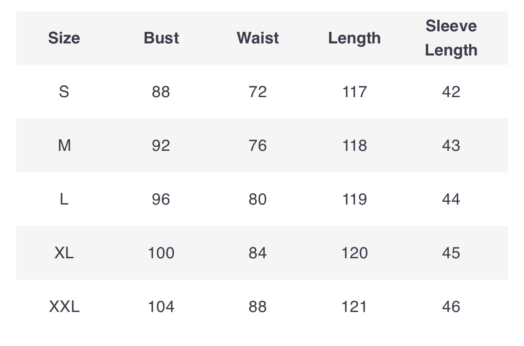Viewport: 524px width, 346px height.
Task: Click waist value 76 in M row
Action: click(258, 145)
